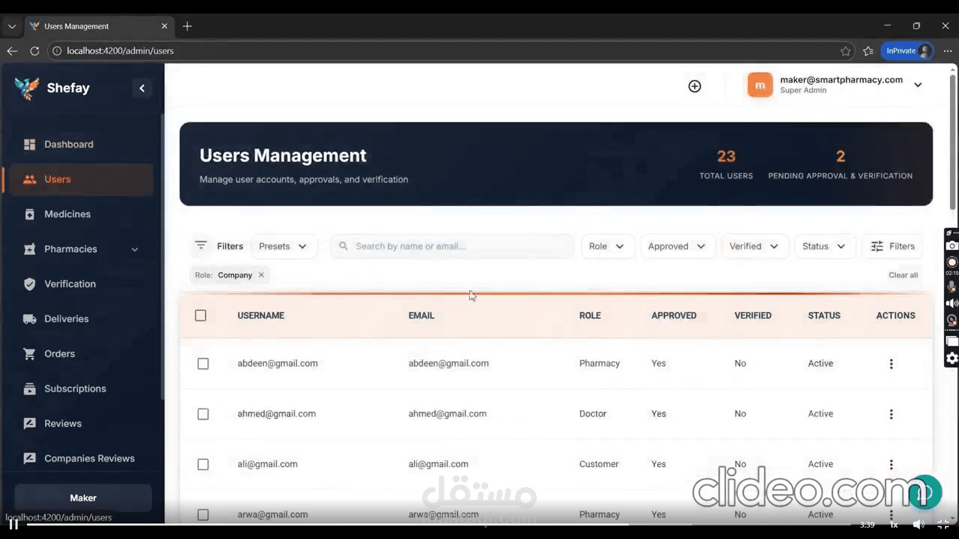This screenshot has width=959, height=539.
Task: Expand the Pharmacies sidebar submenu
Action: [134, 249]
